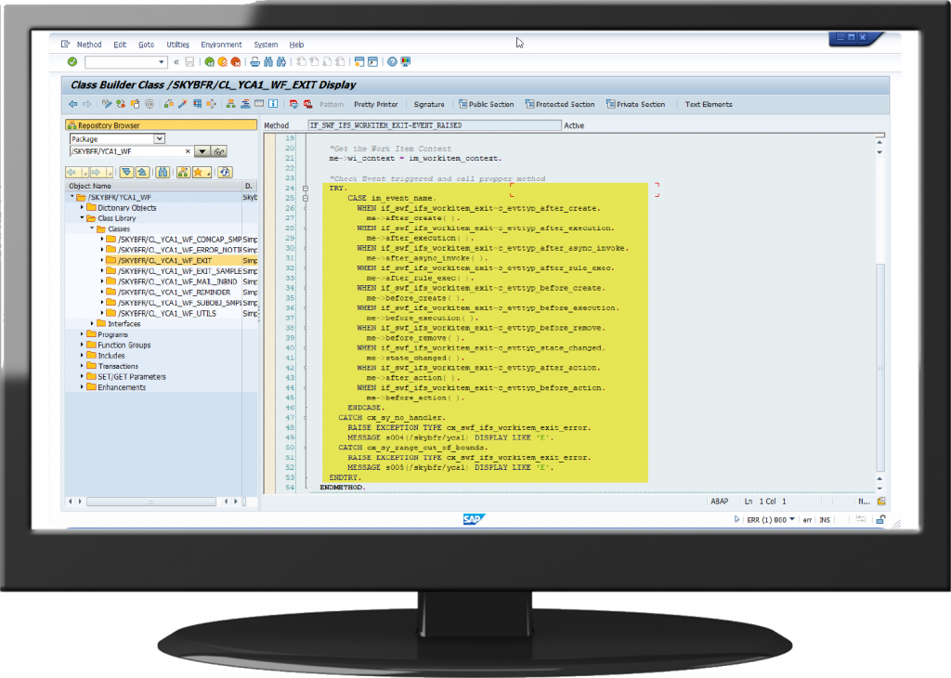Screen dimensions: 951x678
Task: Collapse the Class Library tree node
Action: [x=82, y=217]
